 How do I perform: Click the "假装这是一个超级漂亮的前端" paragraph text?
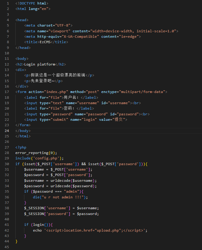coord(58,75)
